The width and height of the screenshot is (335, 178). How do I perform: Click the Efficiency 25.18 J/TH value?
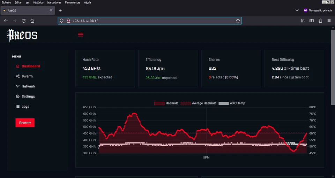[155, 69]
